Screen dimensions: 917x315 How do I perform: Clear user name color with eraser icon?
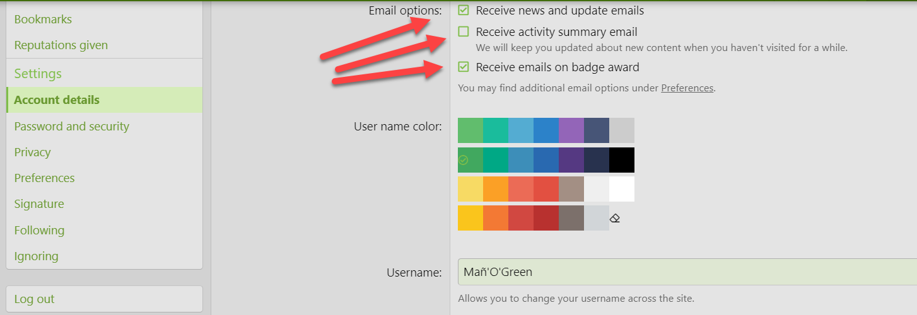click(615, 219)
